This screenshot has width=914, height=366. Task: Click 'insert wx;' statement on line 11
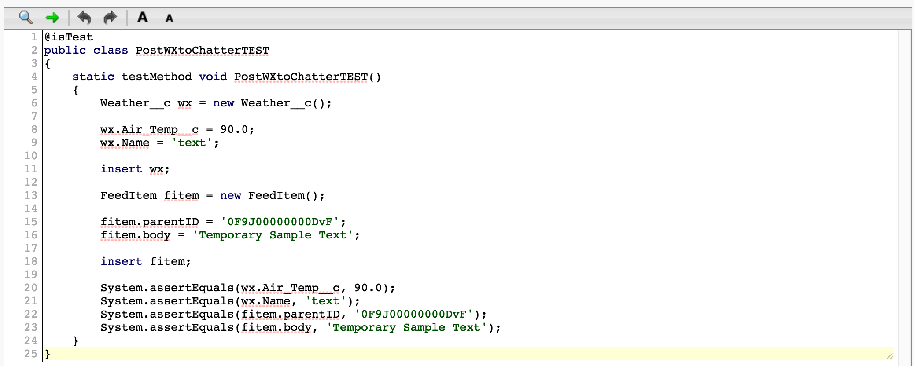pyautogui.click(x=135, y=169)
